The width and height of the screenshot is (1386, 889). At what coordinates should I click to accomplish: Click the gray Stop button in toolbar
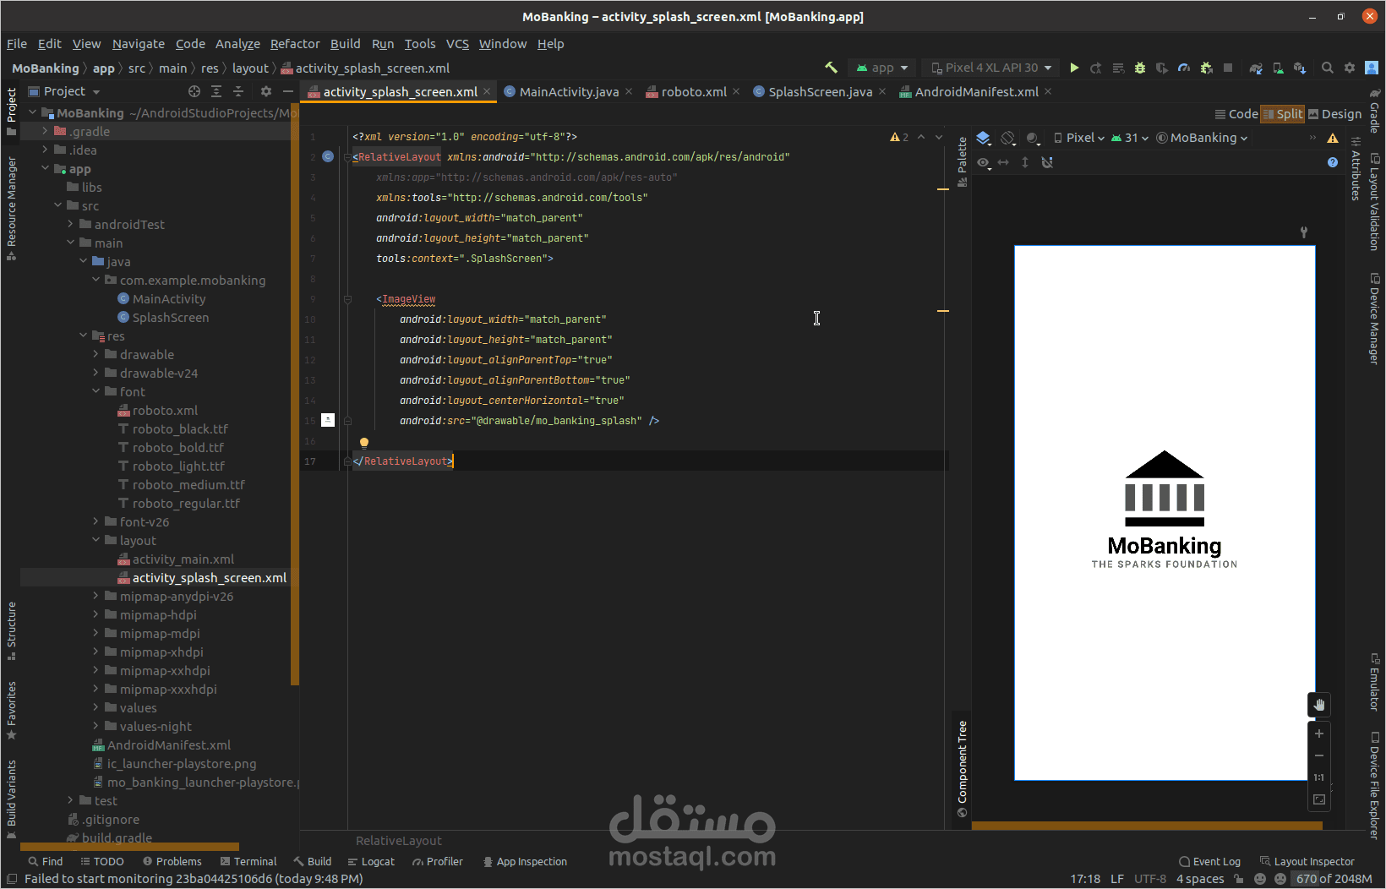[1228, 68]
